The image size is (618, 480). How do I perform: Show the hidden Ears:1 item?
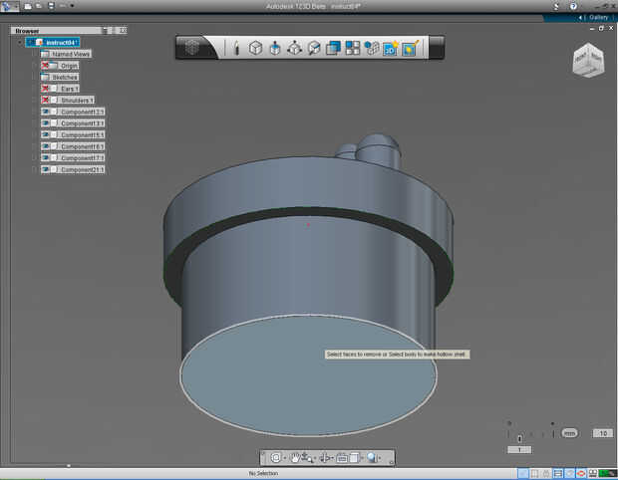46,89
